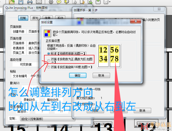The image size is (172, 131).
Task: Click the Print icon in toolbar
Action: [30, 2]
